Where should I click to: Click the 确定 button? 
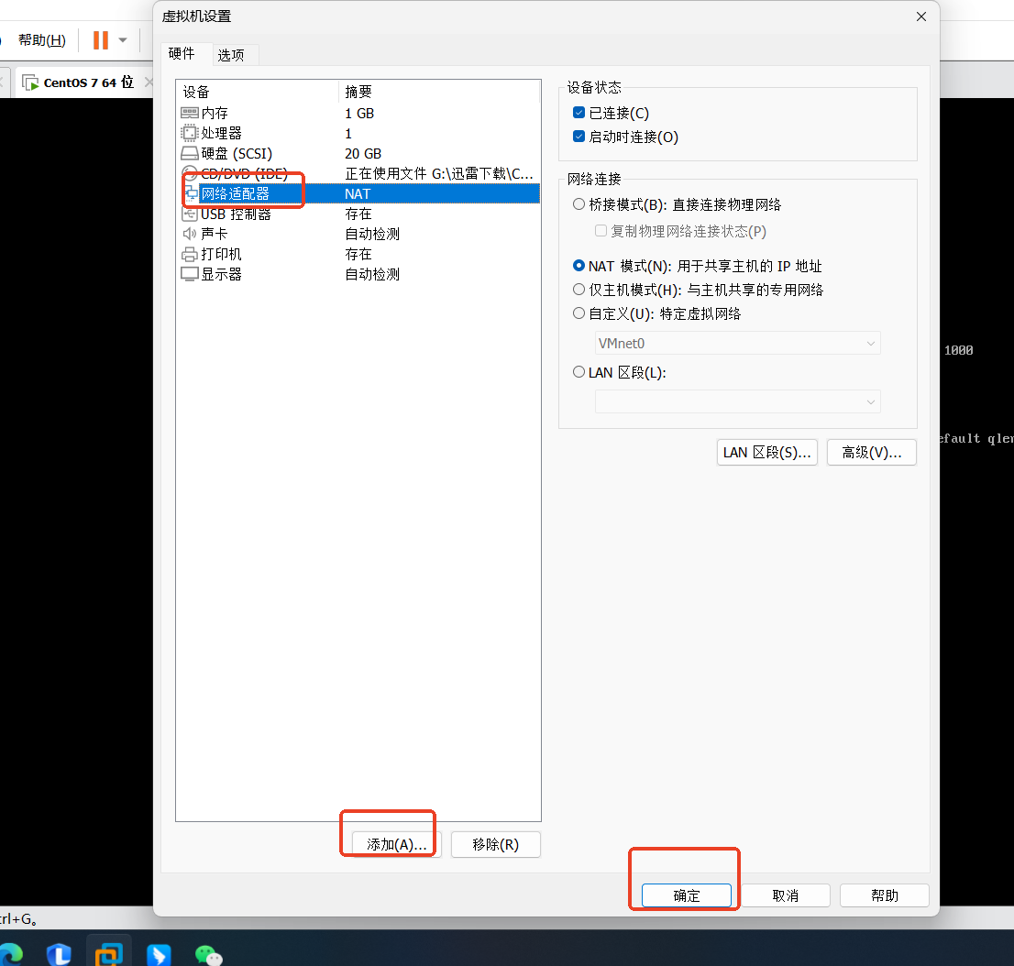click(686, 895)
